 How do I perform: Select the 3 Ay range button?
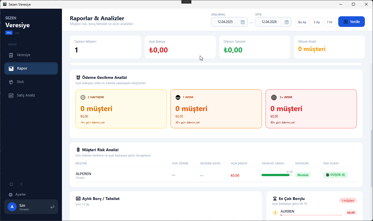pos(317,22)
